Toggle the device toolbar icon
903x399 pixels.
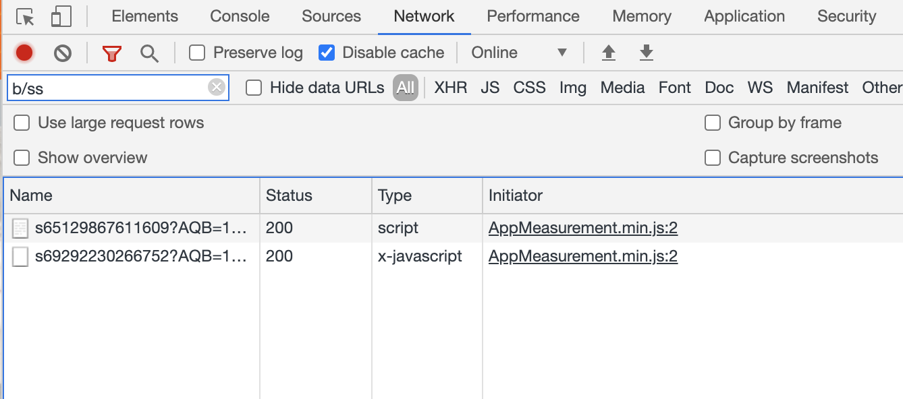[x=61, y=17]
